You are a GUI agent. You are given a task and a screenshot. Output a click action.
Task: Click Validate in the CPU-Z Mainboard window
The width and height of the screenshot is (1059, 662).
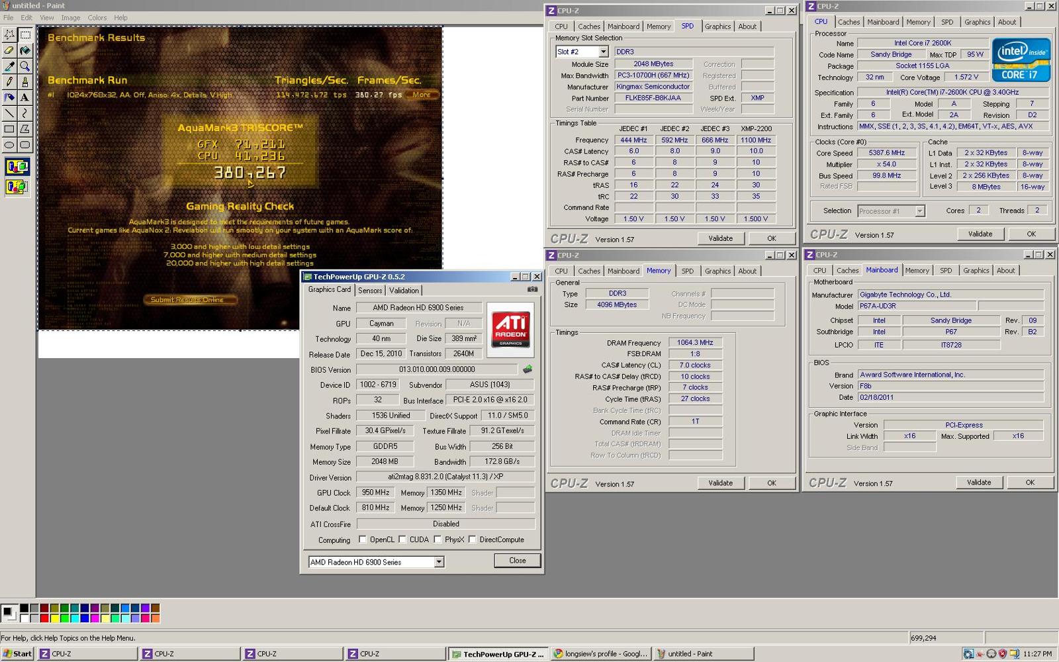click(x=979, y=483)
